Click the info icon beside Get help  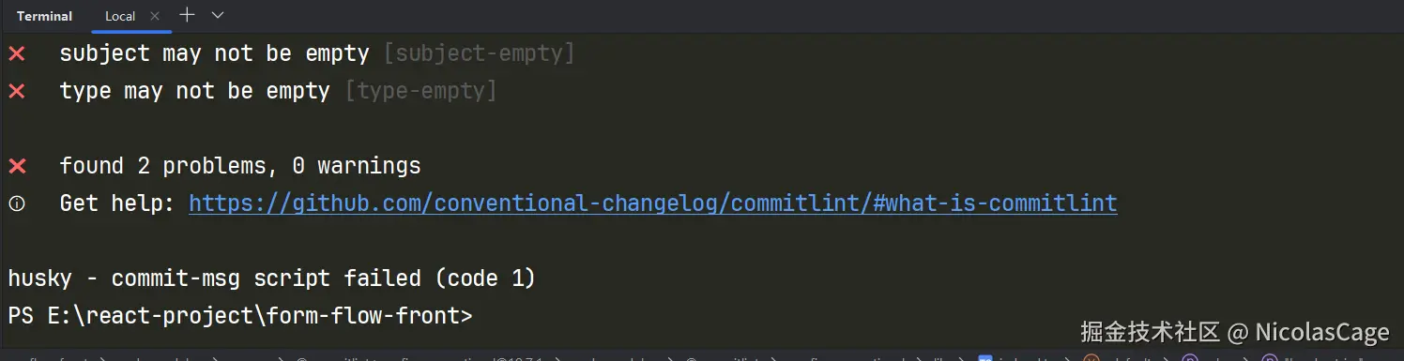[17, 203]
